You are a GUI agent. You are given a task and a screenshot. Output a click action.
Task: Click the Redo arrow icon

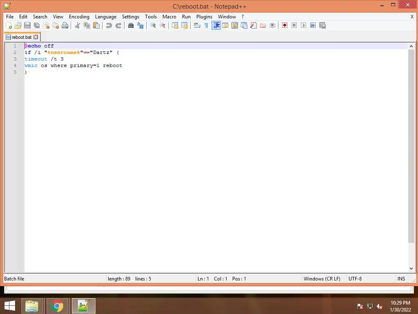click(x=118, y=25)
